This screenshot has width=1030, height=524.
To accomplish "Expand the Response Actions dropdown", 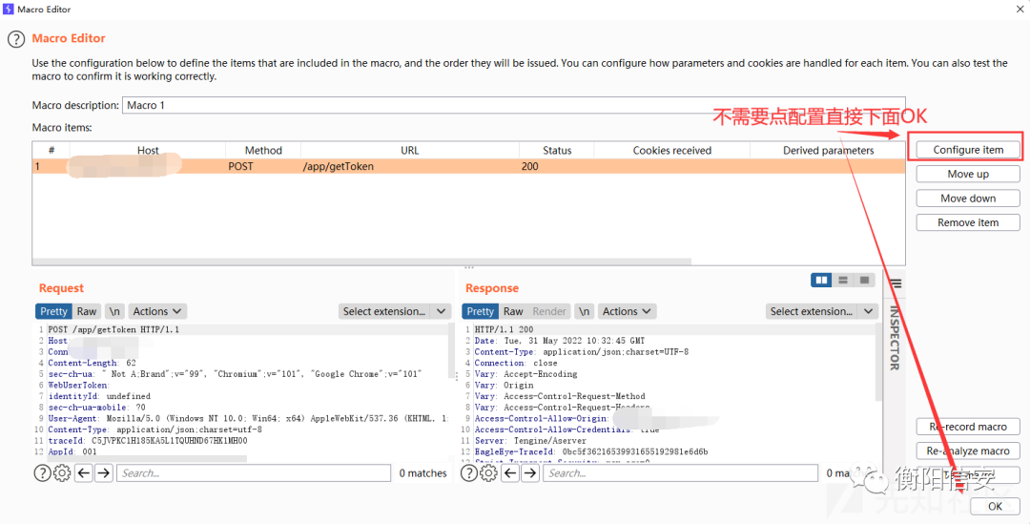I will 628,311.
